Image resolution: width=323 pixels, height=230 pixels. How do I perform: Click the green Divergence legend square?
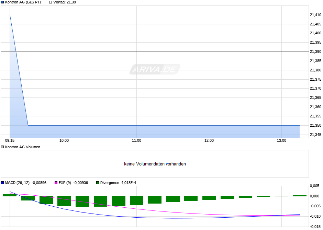point(98,183)
